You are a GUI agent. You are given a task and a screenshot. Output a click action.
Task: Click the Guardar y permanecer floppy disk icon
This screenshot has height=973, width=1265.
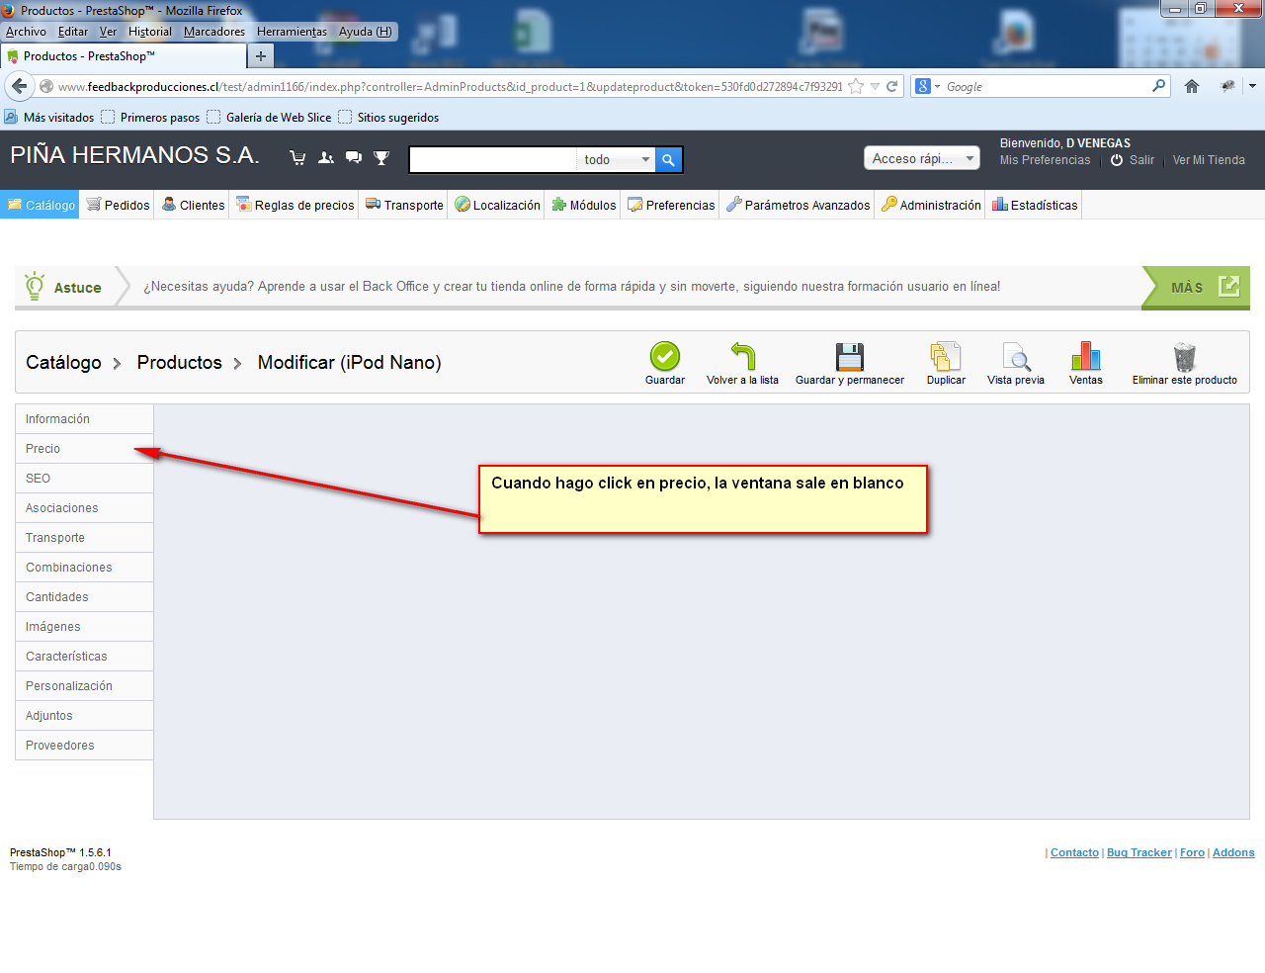(x=850, y=356)
